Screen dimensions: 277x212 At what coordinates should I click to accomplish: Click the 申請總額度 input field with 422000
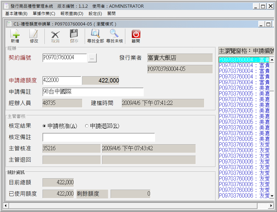pyautogui.click(x=62, y=80)
